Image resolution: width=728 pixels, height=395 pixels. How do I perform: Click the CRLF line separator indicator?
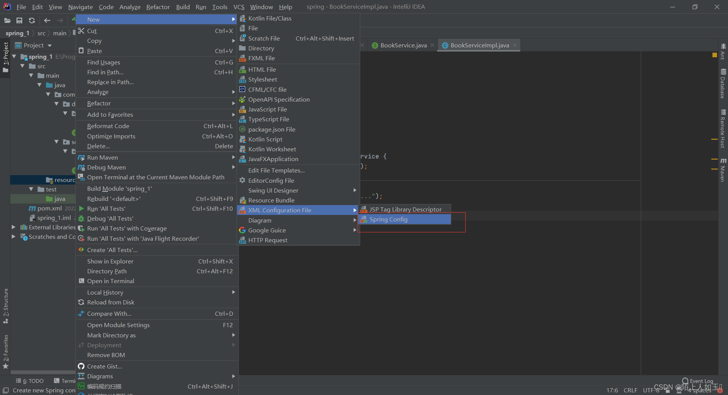click(x=630, y=390)
